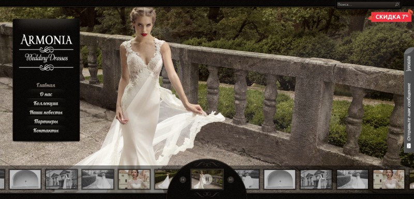Select the hedge path thumbnail on the right
The width and height of the screenshot is (414, 199).
point(352,179)
